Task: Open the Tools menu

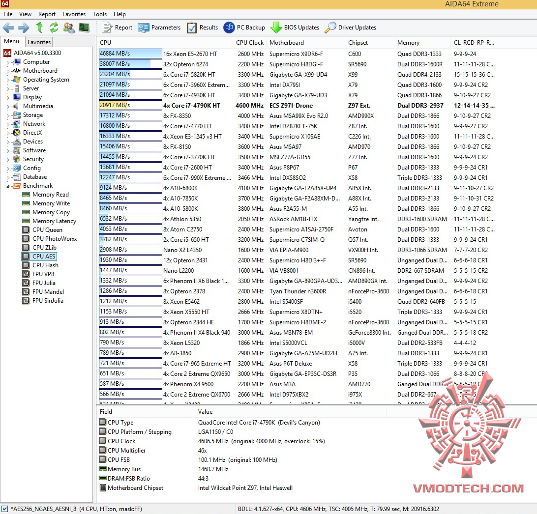Action: [100, 14]
